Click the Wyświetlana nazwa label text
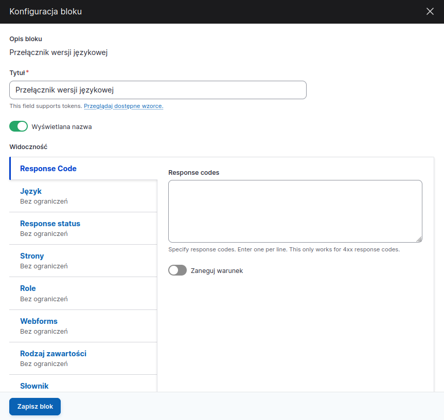 tap(62, 126)
